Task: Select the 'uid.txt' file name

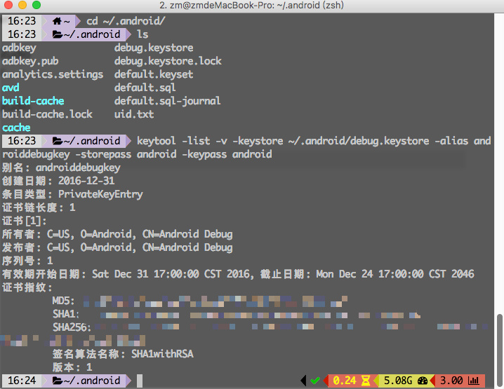Action: click(134, 114)
